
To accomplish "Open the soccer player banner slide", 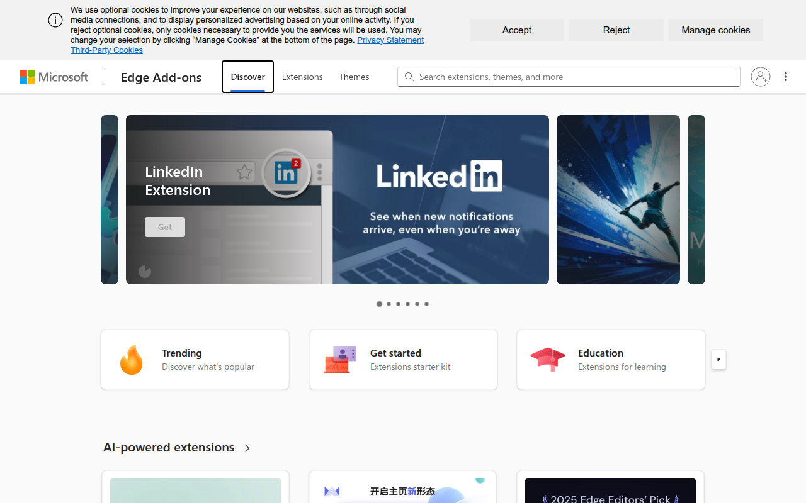I will (618, 199).
